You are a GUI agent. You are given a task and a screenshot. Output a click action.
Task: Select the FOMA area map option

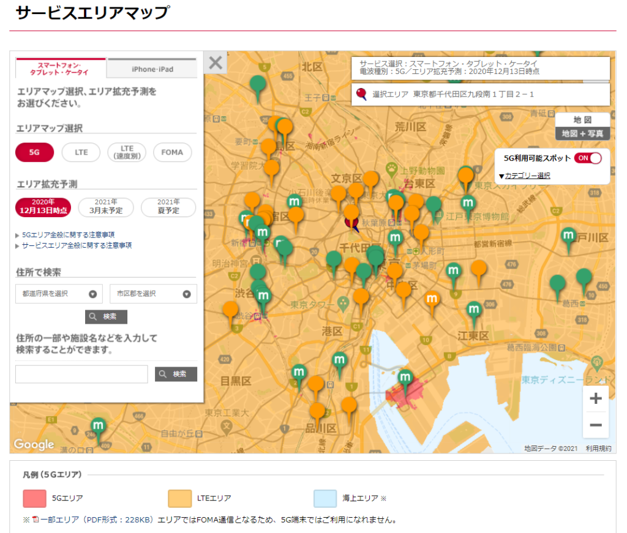pos(172,152)
